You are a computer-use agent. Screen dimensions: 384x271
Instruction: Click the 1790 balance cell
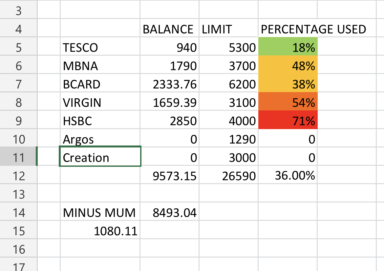[x=170, y=65]
